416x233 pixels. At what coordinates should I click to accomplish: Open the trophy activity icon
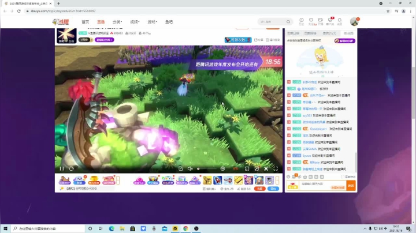pyautogui.click(x=94, y=180)
